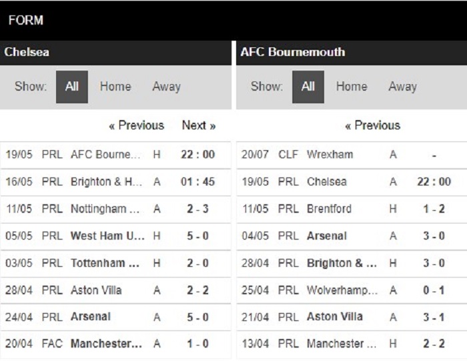Load Previous AFC Bournemouth matches
467x361 pixels.
[372, 125]
